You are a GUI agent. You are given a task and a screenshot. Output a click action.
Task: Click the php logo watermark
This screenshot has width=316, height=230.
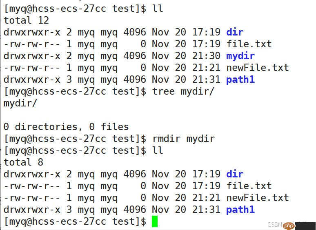click(289, 226)
